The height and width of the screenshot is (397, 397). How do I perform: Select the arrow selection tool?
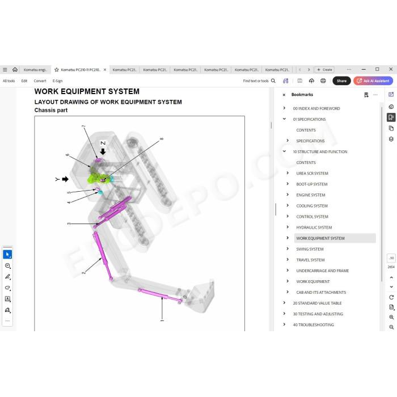click(x=7, y=255)
